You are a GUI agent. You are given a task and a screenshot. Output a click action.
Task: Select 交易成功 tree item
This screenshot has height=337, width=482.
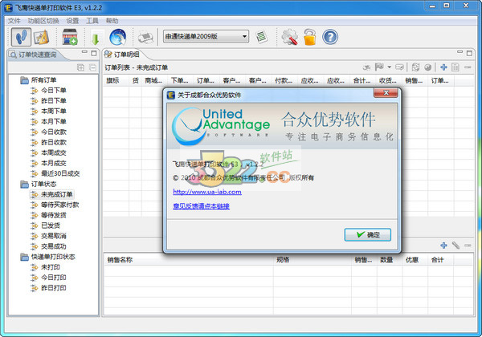point(48,246)
